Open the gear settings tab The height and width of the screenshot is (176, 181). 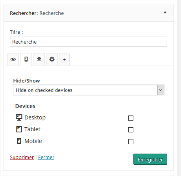[52, 59]
